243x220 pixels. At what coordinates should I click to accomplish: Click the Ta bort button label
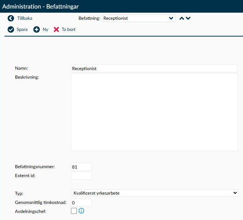[x=69, y=29]
